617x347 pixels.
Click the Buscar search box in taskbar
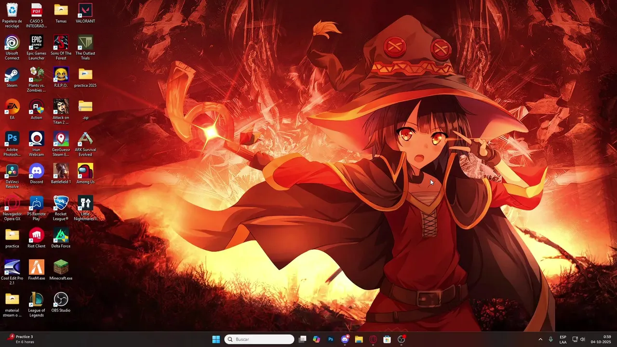click(x=259, y=339)
